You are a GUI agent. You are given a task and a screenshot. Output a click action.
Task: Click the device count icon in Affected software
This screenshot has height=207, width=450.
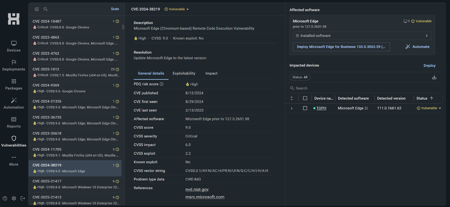(x=405, y=21)
